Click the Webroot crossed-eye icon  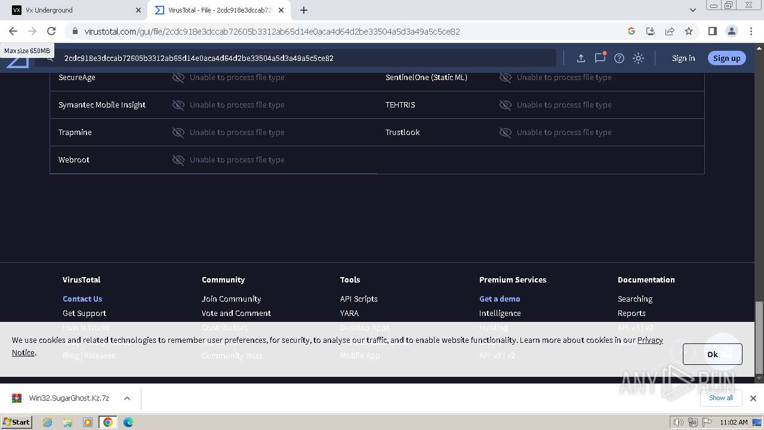(178, 159)
